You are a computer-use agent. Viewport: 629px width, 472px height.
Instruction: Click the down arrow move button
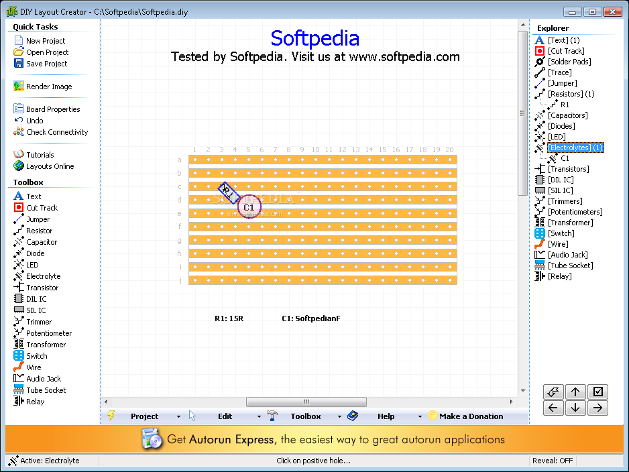pos(575,408)
